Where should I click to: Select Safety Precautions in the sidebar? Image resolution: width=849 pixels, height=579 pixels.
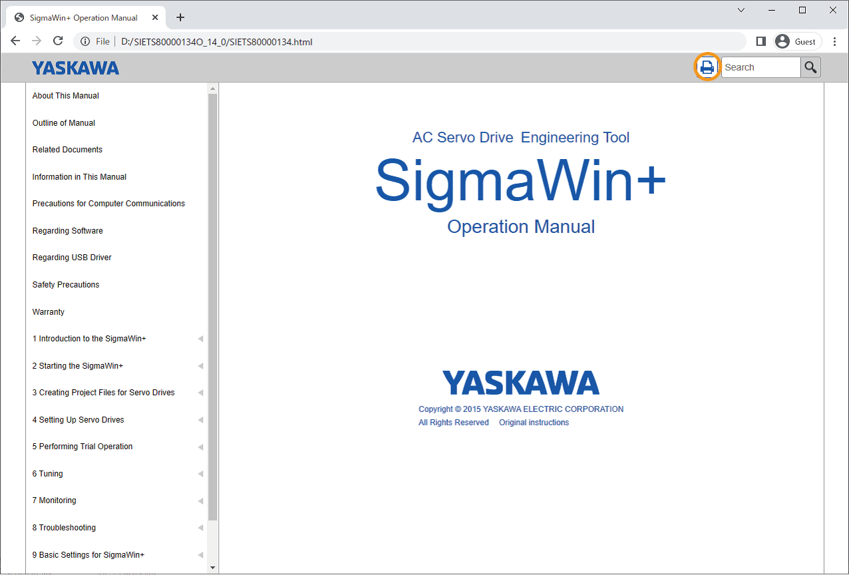point(66,285)
